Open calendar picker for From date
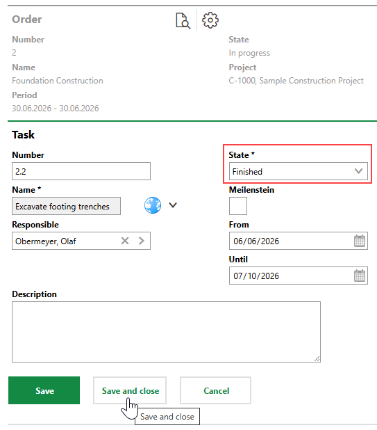Viewport: 377px width, 430px height. pyautogui.click(x=360, y=241)
